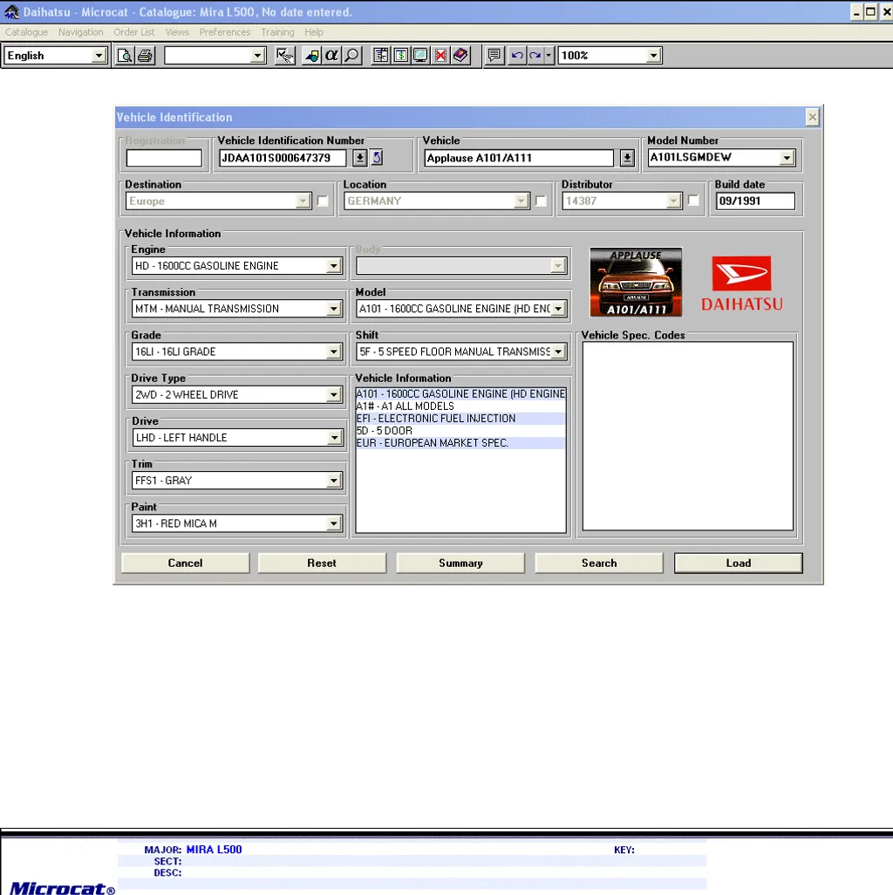893x895 pixels.
Task: Open the Help menu
Action: click(x=313, y=32)
